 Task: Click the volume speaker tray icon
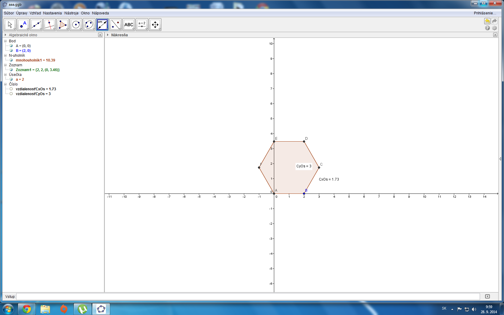(474, 309)
